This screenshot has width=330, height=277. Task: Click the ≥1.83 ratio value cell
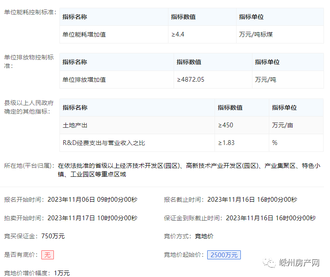click(x=226, y=143)
